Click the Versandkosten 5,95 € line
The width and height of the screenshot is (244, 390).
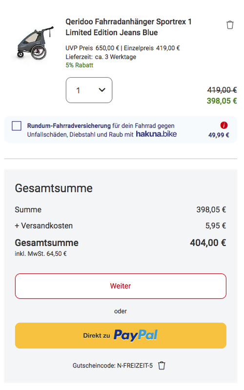coord(121,226)
